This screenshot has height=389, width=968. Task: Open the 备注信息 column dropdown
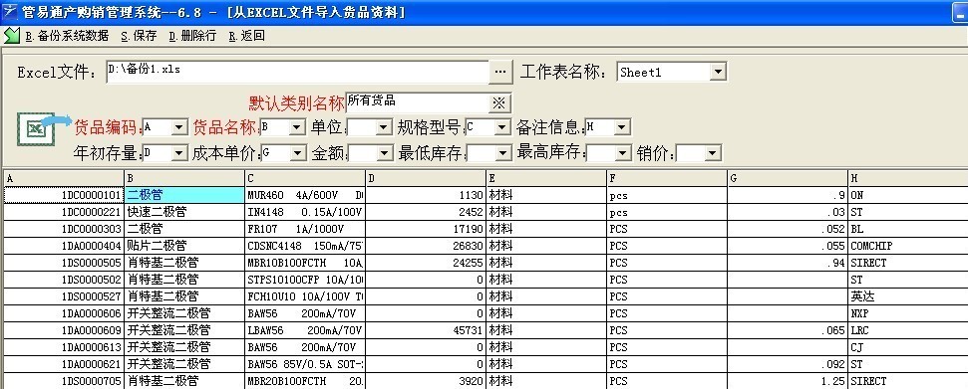point(622,127)
